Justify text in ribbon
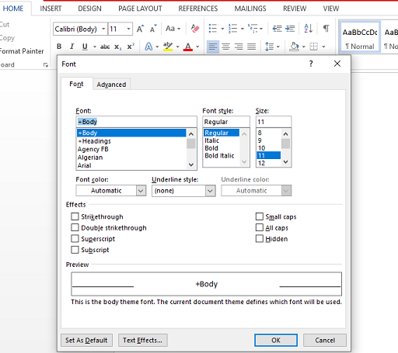This screenshot has height=353, width=398. coord(251,47)
